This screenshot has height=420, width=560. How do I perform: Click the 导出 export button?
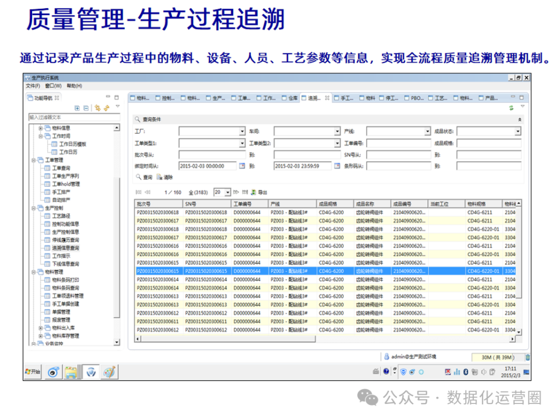click(x=259, y=192)
